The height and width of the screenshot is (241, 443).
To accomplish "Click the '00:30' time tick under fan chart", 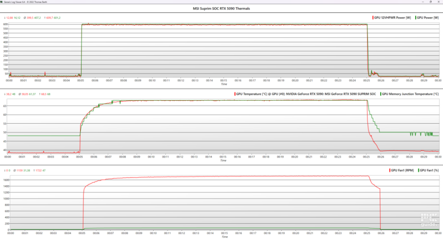I will click(x=438, y=233).
